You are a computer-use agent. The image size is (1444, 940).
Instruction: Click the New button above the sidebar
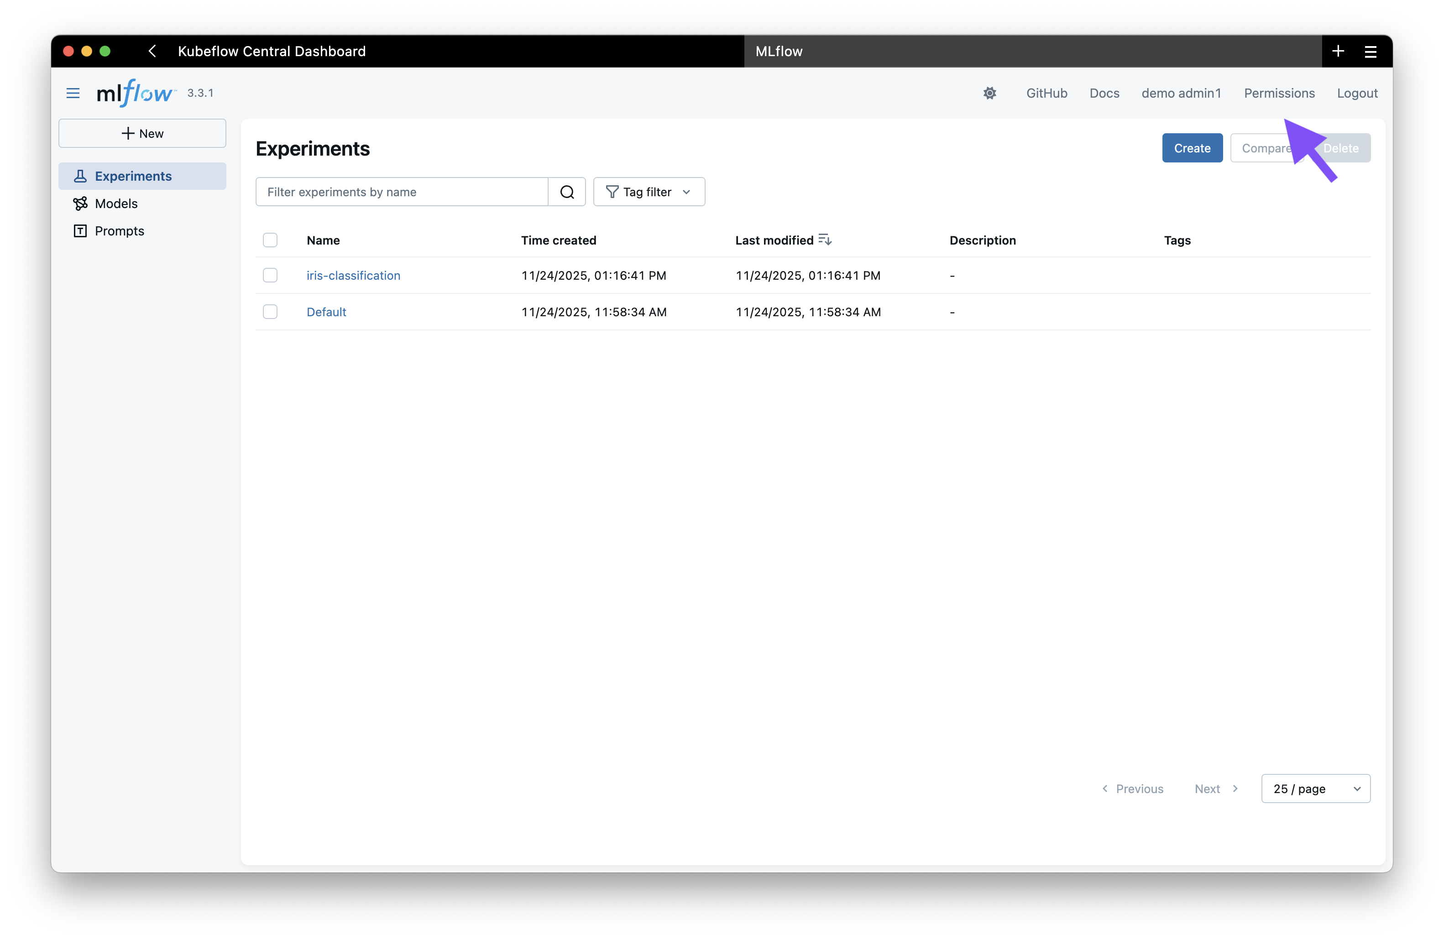click(142, 133)
